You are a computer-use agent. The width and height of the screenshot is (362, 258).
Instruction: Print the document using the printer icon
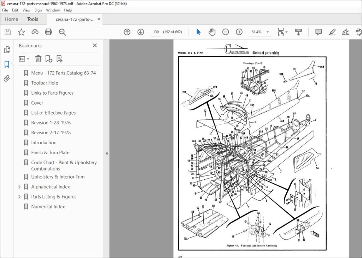tap(48, 32)
